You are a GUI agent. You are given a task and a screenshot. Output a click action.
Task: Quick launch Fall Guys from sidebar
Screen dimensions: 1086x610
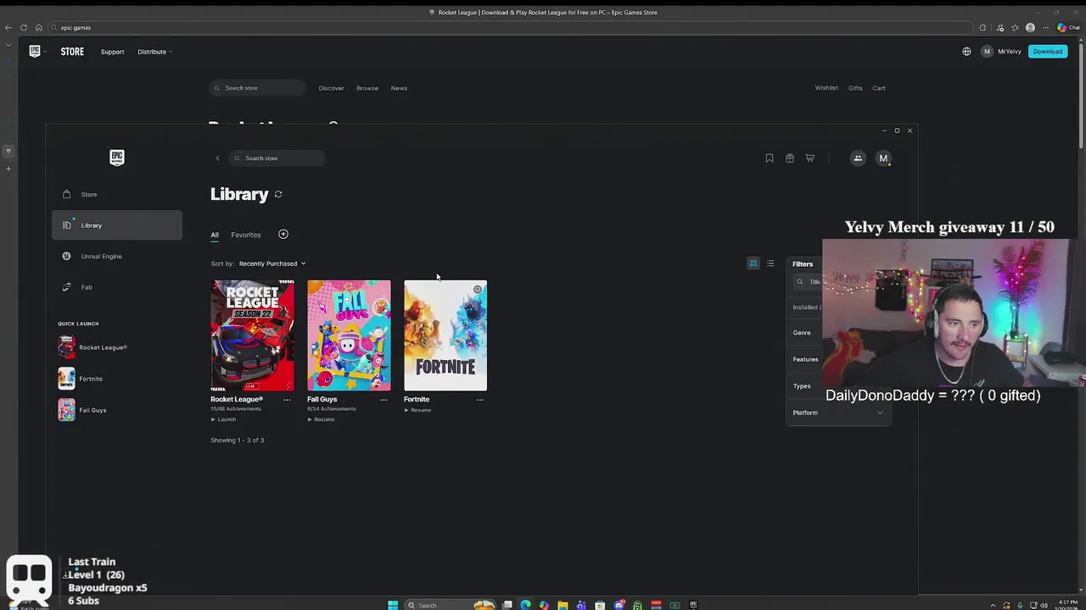[82, 410]
